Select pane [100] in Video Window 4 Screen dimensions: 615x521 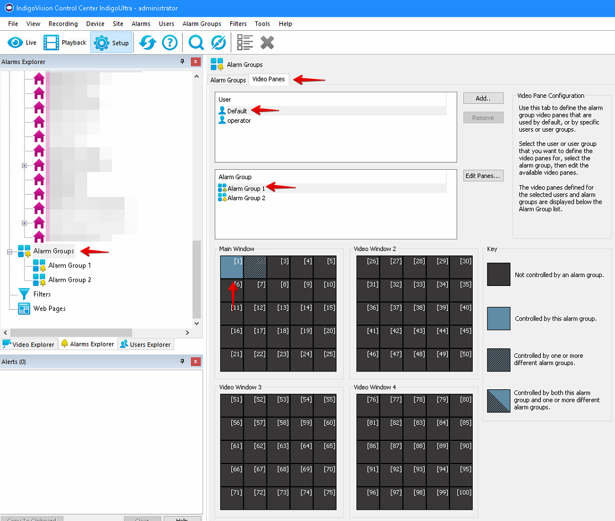click(461, 498)
